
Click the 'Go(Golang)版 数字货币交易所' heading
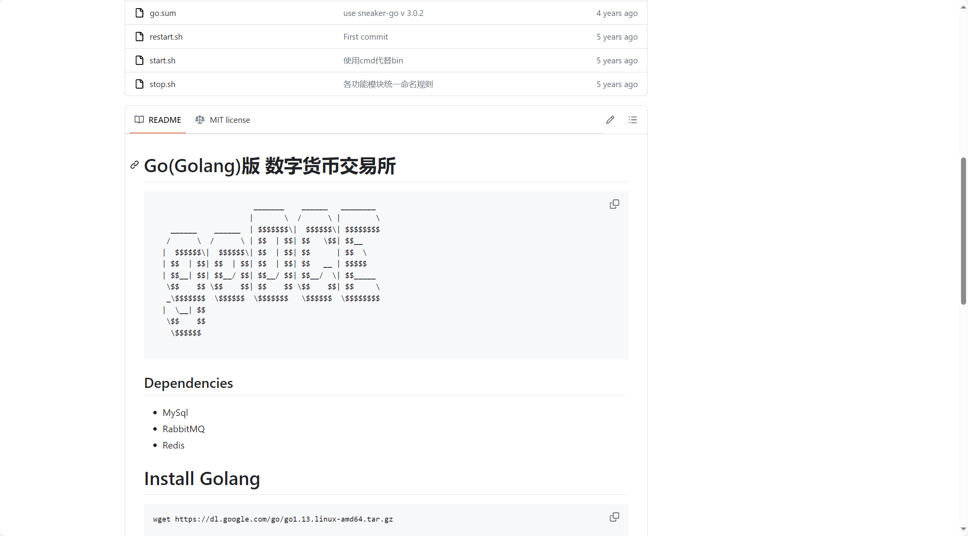(270, 166)
